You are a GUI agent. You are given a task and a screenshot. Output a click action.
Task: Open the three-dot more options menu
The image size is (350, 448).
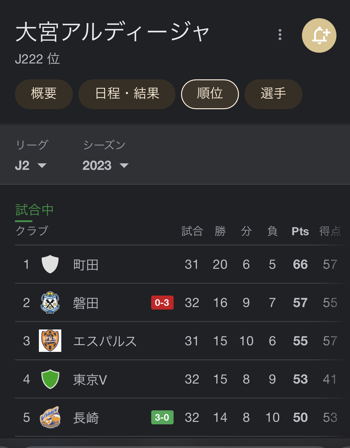click(280, 35)
